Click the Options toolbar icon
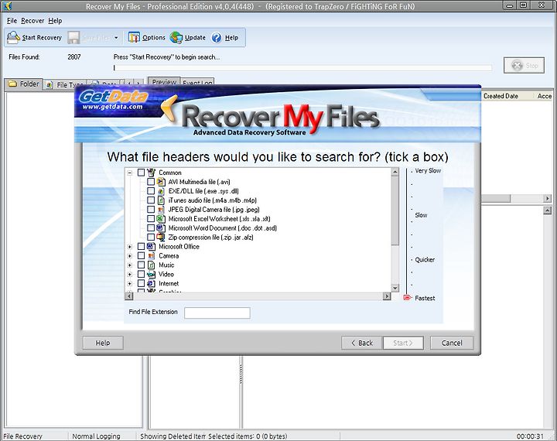 tap(134, 37)
